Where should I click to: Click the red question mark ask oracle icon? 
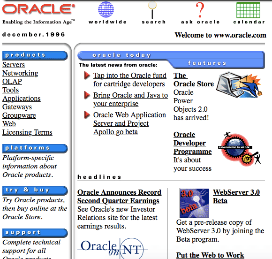point(200,10)
